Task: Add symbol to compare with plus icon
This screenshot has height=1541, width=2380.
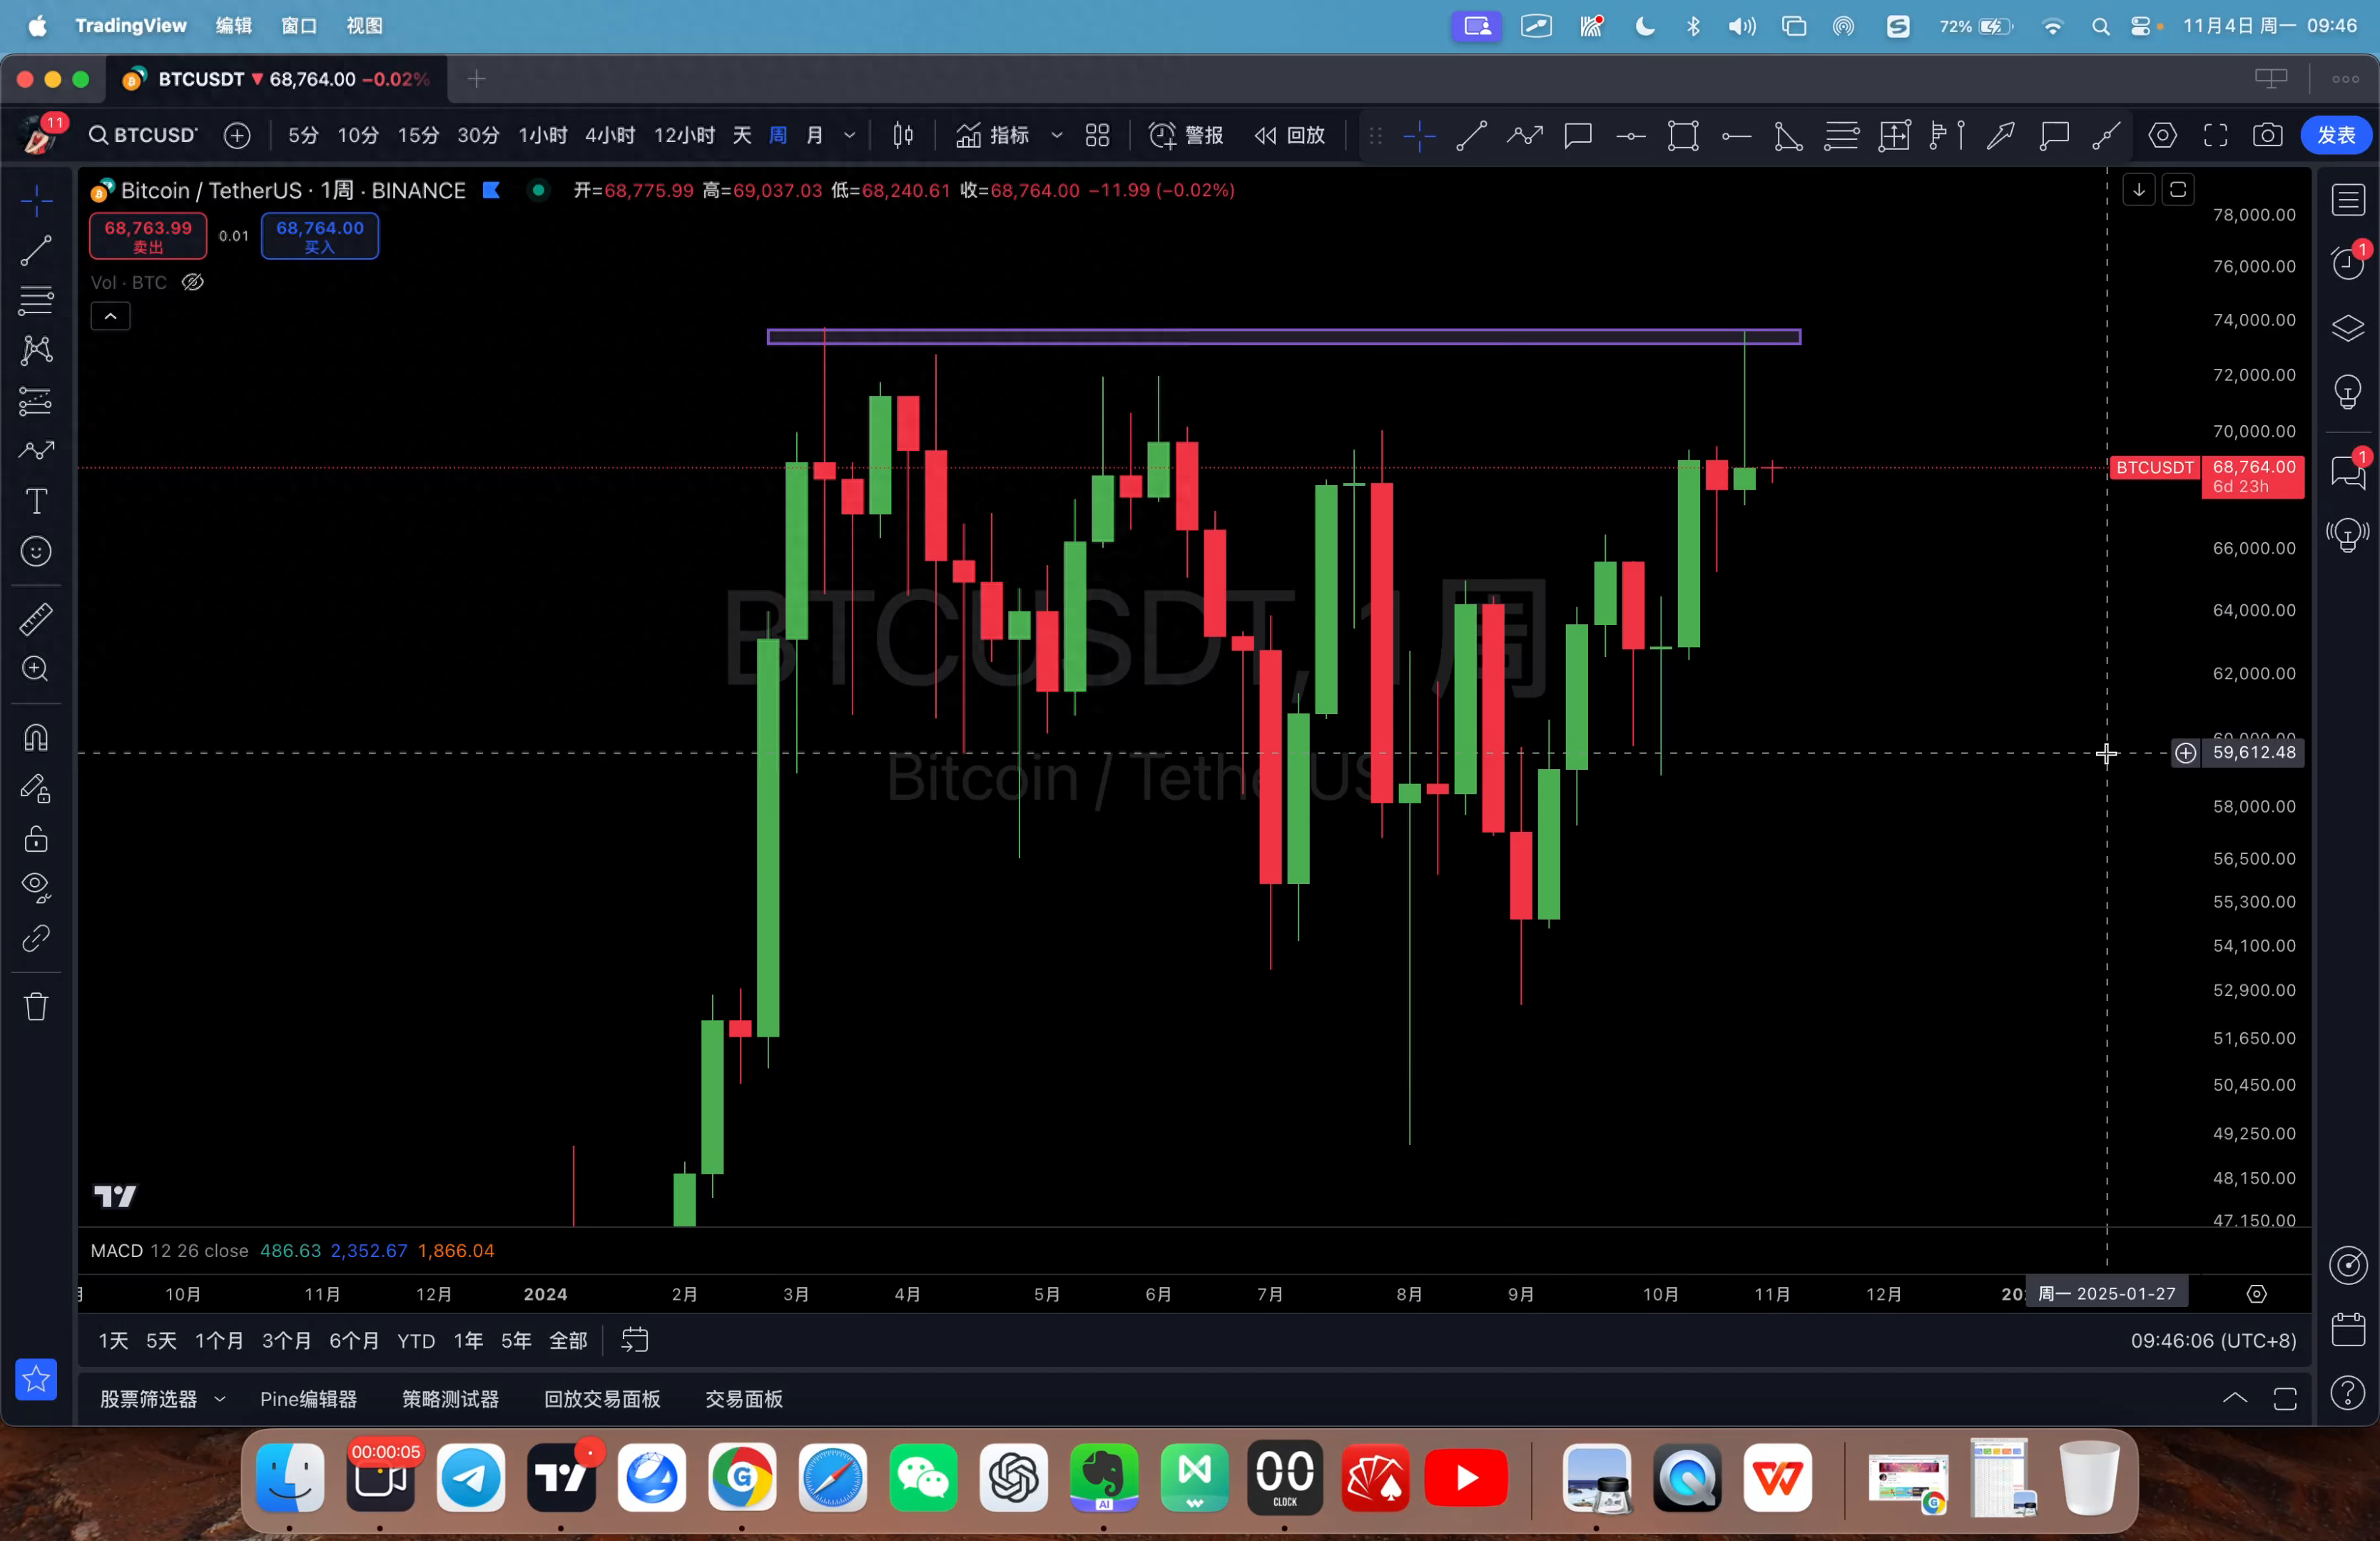Action: 237,135
